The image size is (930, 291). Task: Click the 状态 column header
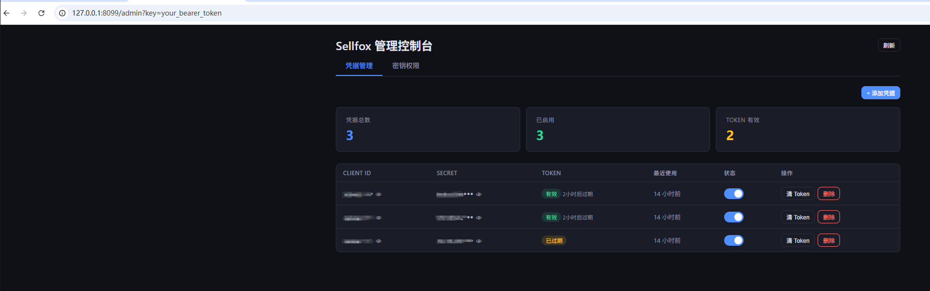coord(729,173)
